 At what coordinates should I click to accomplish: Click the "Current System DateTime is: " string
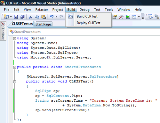pyautogui.click(x=124, y=100)
